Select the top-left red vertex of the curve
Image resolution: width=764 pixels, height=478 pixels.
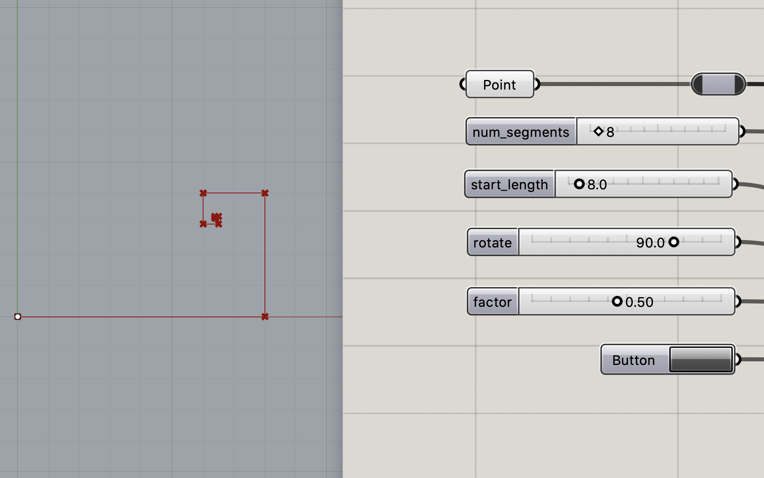[204, 193]
